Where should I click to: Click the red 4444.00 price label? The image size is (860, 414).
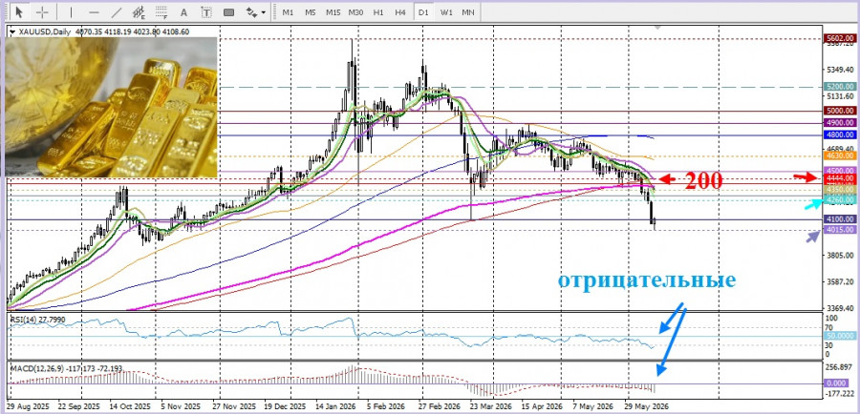[840, 178]
